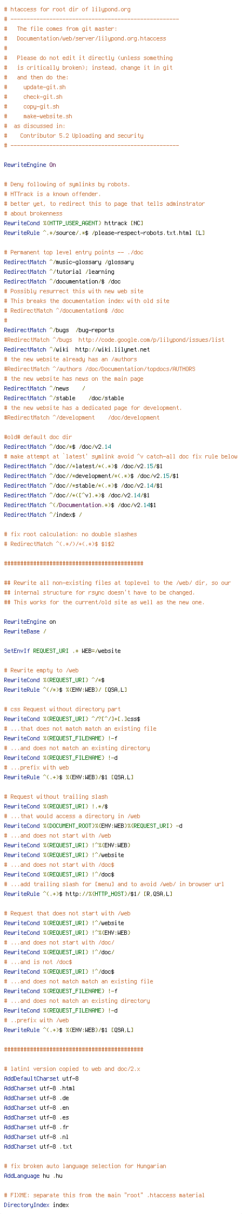Click the RedirectMatch ^/news line
The height and width of the screenshot is (1214, 242).
[x=45, y=388]
